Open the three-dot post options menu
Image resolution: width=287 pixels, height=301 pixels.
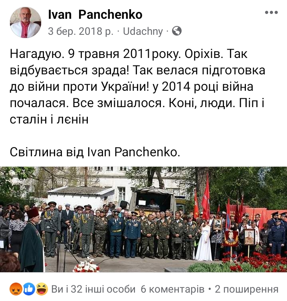click(x=271, y=12)
